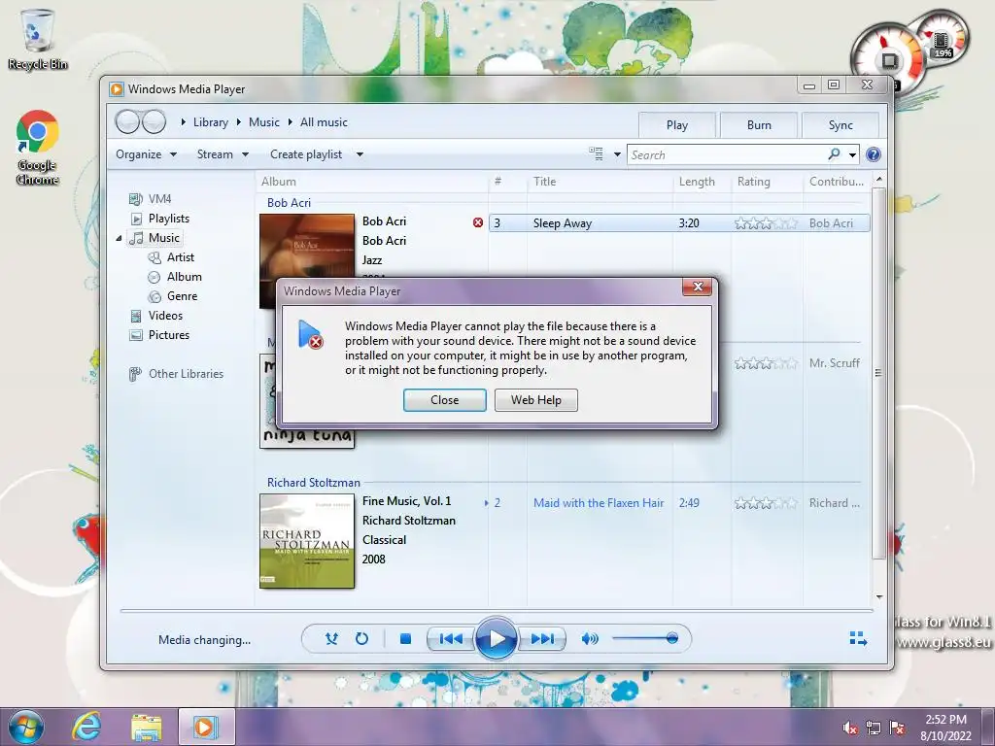
Task: Click the view options icon
Action: tap(596, 154)
